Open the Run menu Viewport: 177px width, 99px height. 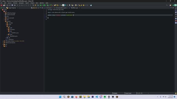click(37, 3)
